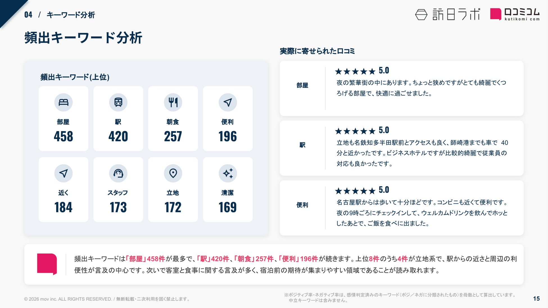
Task: Click the 04 / キーワード分析 section label
Action: pos(60,15)
